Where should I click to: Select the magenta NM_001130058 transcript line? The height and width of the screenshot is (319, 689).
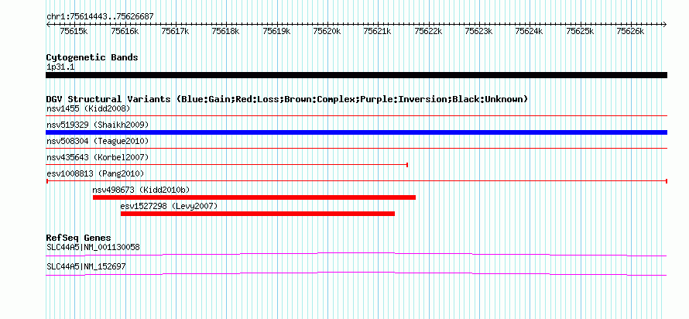click(x=356, y=255)
